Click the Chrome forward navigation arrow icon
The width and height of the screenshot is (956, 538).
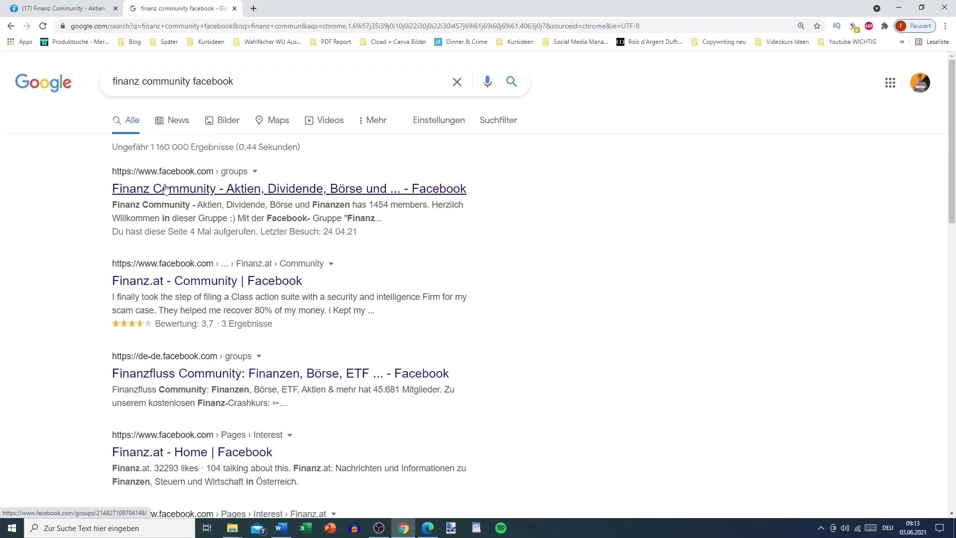click(x=26, y=25)
